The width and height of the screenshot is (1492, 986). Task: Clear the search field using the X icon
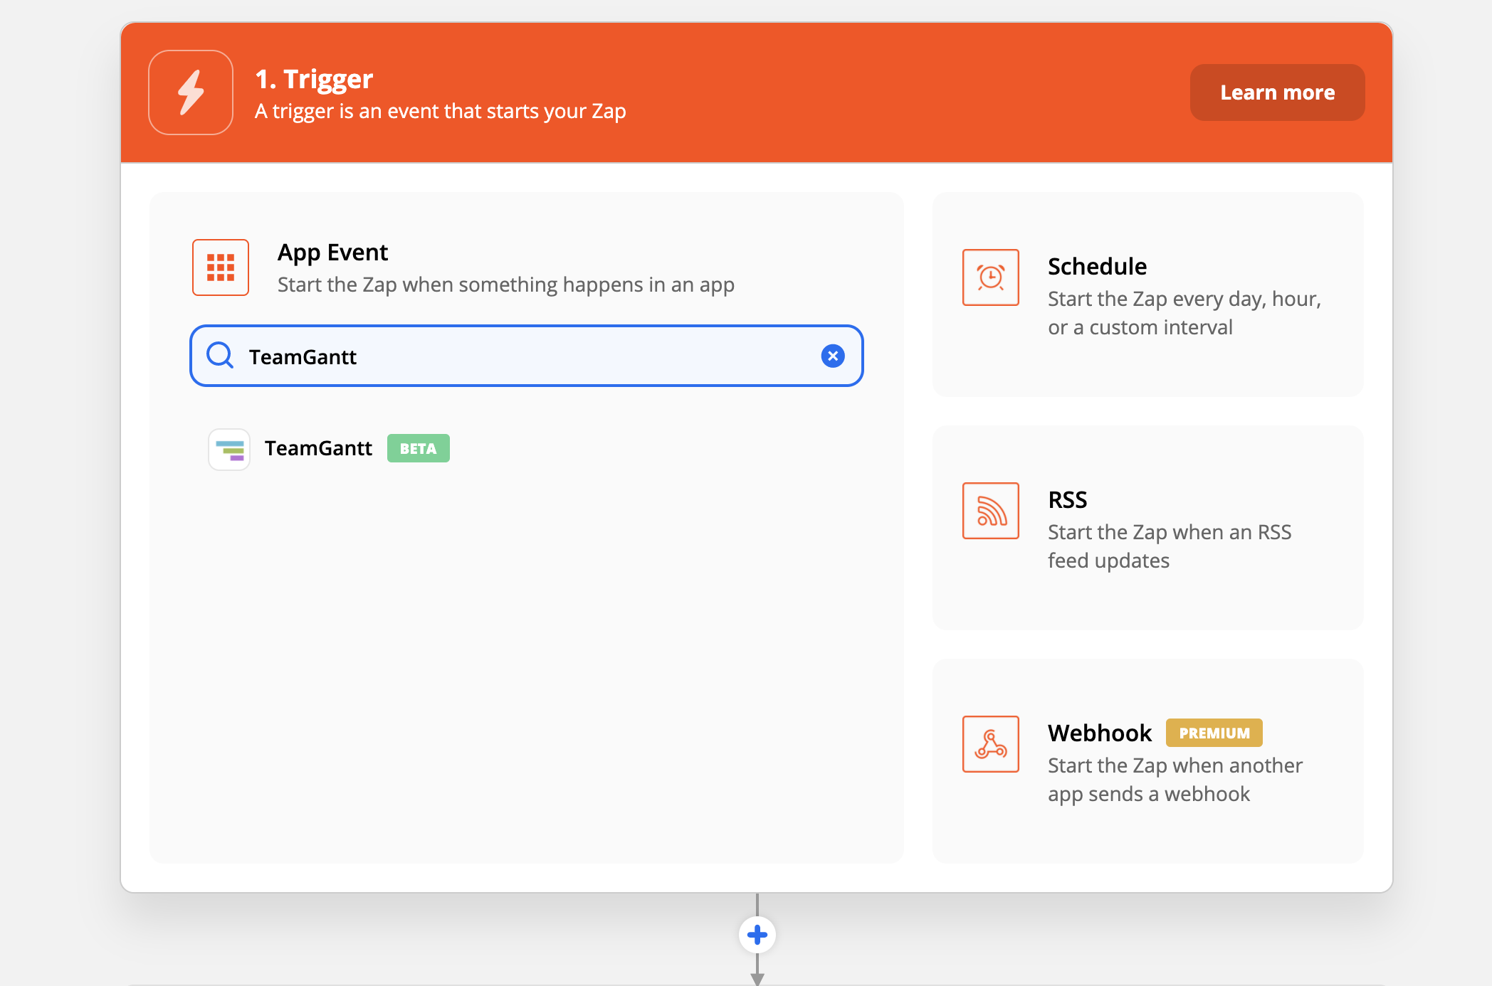coord(832,356)
